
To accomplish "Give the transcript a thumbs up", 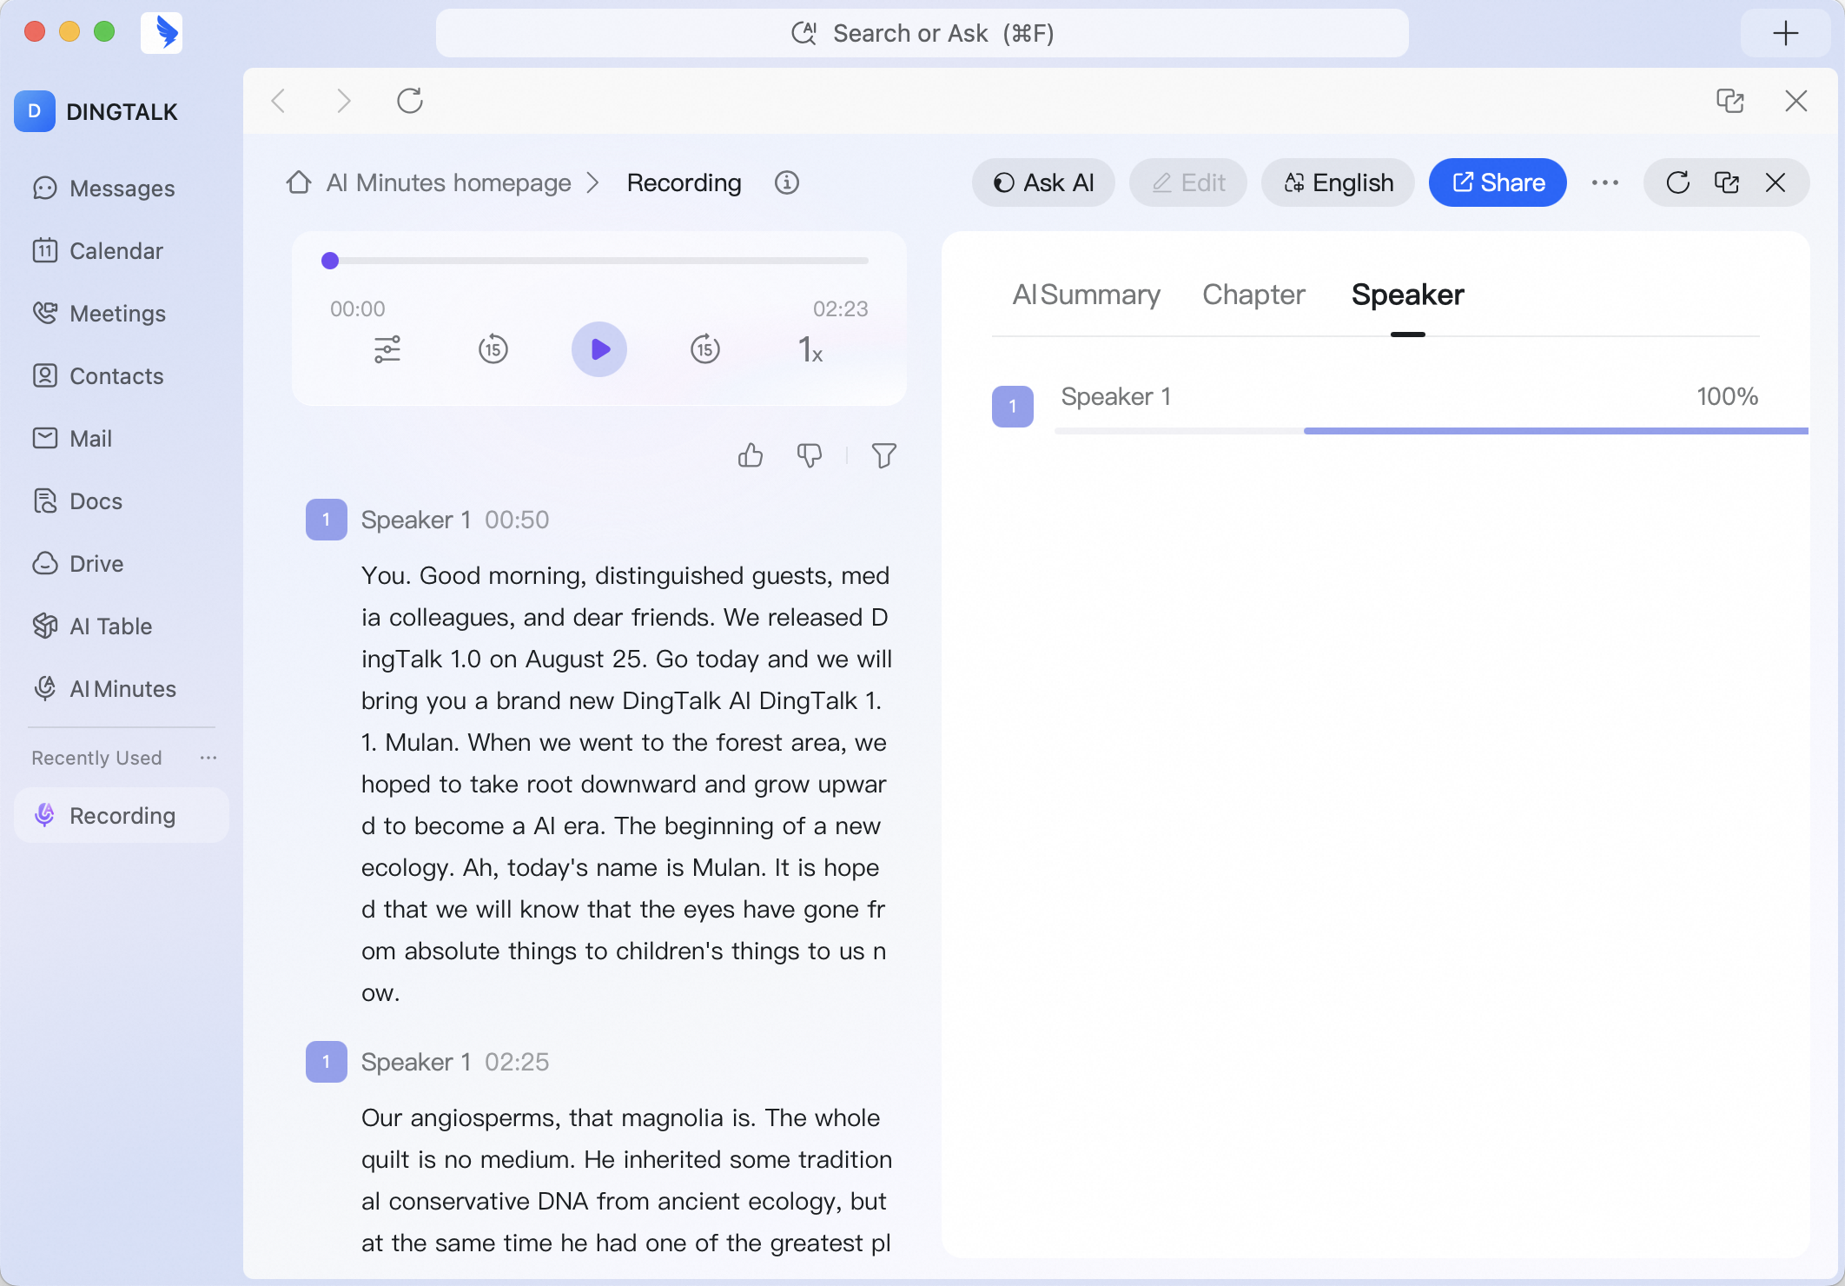I will [751, 455].
